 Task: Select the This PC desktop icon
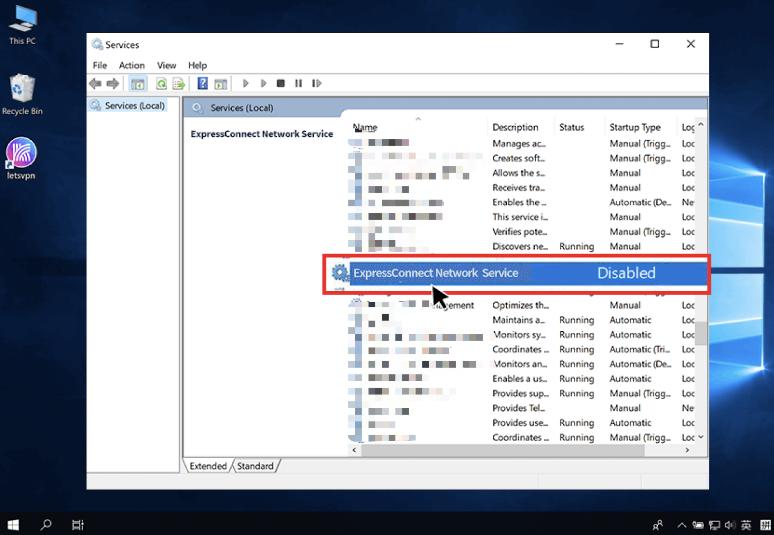tap(23, 25)
